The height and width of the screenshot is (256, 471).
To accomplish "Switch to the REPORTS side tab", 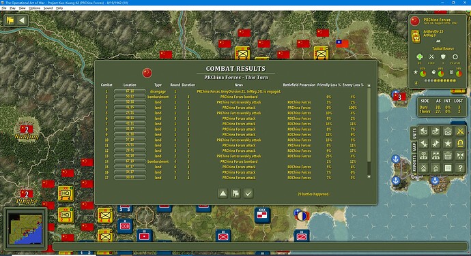I will coord(414,163).
